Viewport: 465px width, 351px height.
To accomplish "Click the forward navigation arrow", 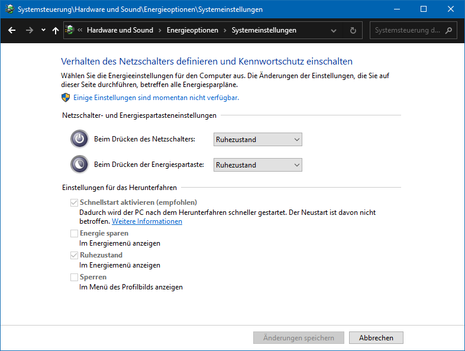I will coord(30,30).
